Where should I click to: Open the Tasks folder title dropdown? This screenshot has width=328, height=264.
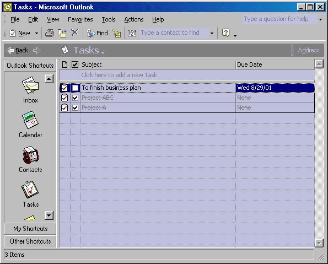(89, 50)
